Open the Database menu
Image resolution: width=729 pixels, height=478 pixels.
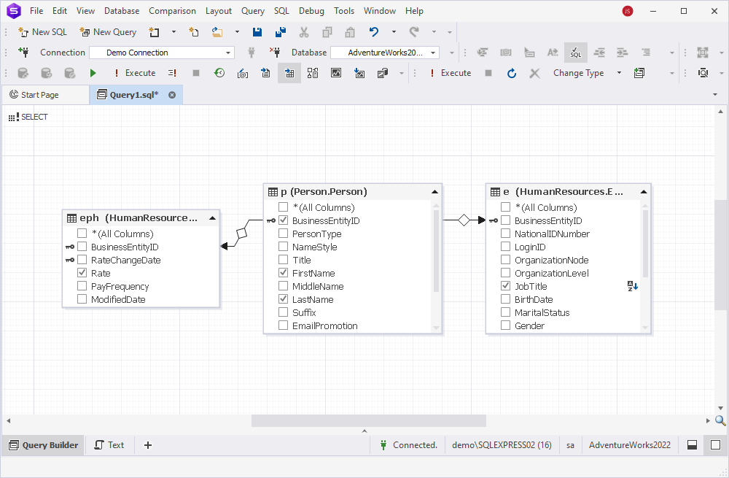click(x=122, y=11)
